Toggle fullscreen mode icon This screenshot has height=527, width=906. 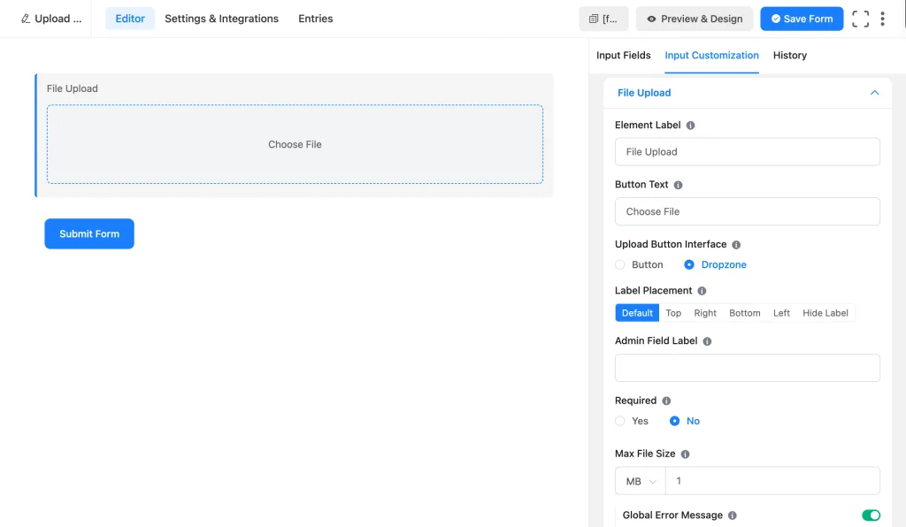[x=860, y=19]
